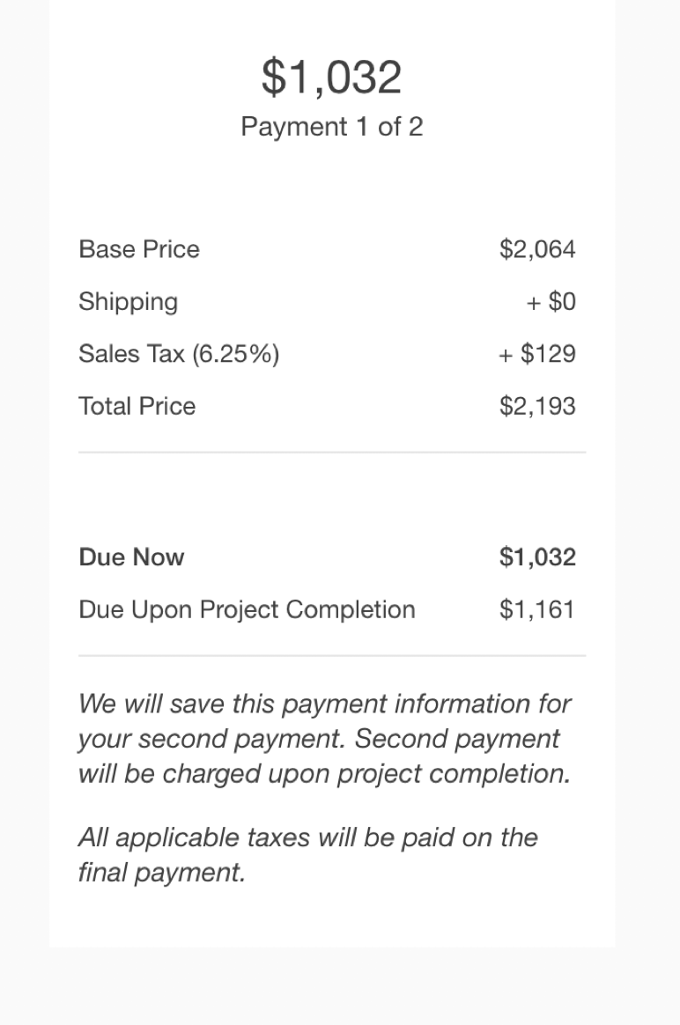680x1025 pixels.
Task: Click the applicable taxes final payment note
Action: coord(307,855)
